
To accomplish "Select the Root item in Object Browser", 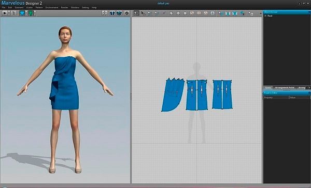I will (270, 16).
